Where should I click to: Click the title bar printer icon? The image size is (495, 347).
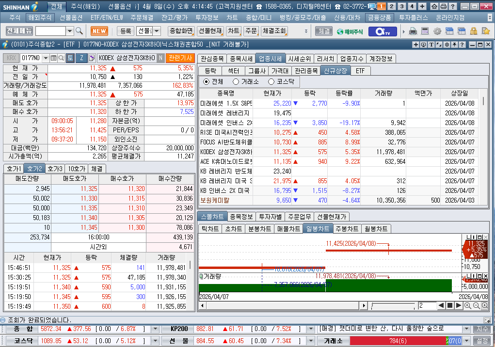pyautogui.click(x=443, y=6)
